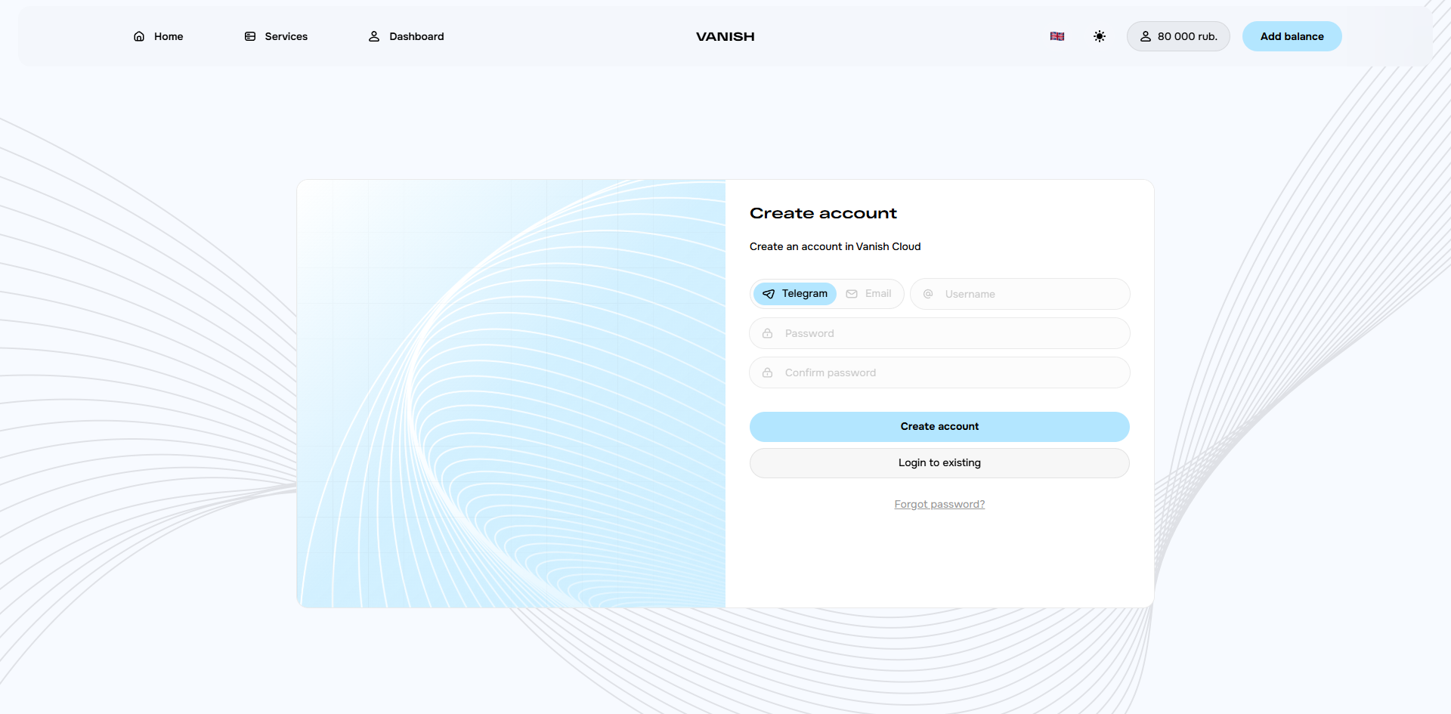This screenshot has height=714, width=1451.
Task: Select Telegram registration method
Action: coord(795,294)
